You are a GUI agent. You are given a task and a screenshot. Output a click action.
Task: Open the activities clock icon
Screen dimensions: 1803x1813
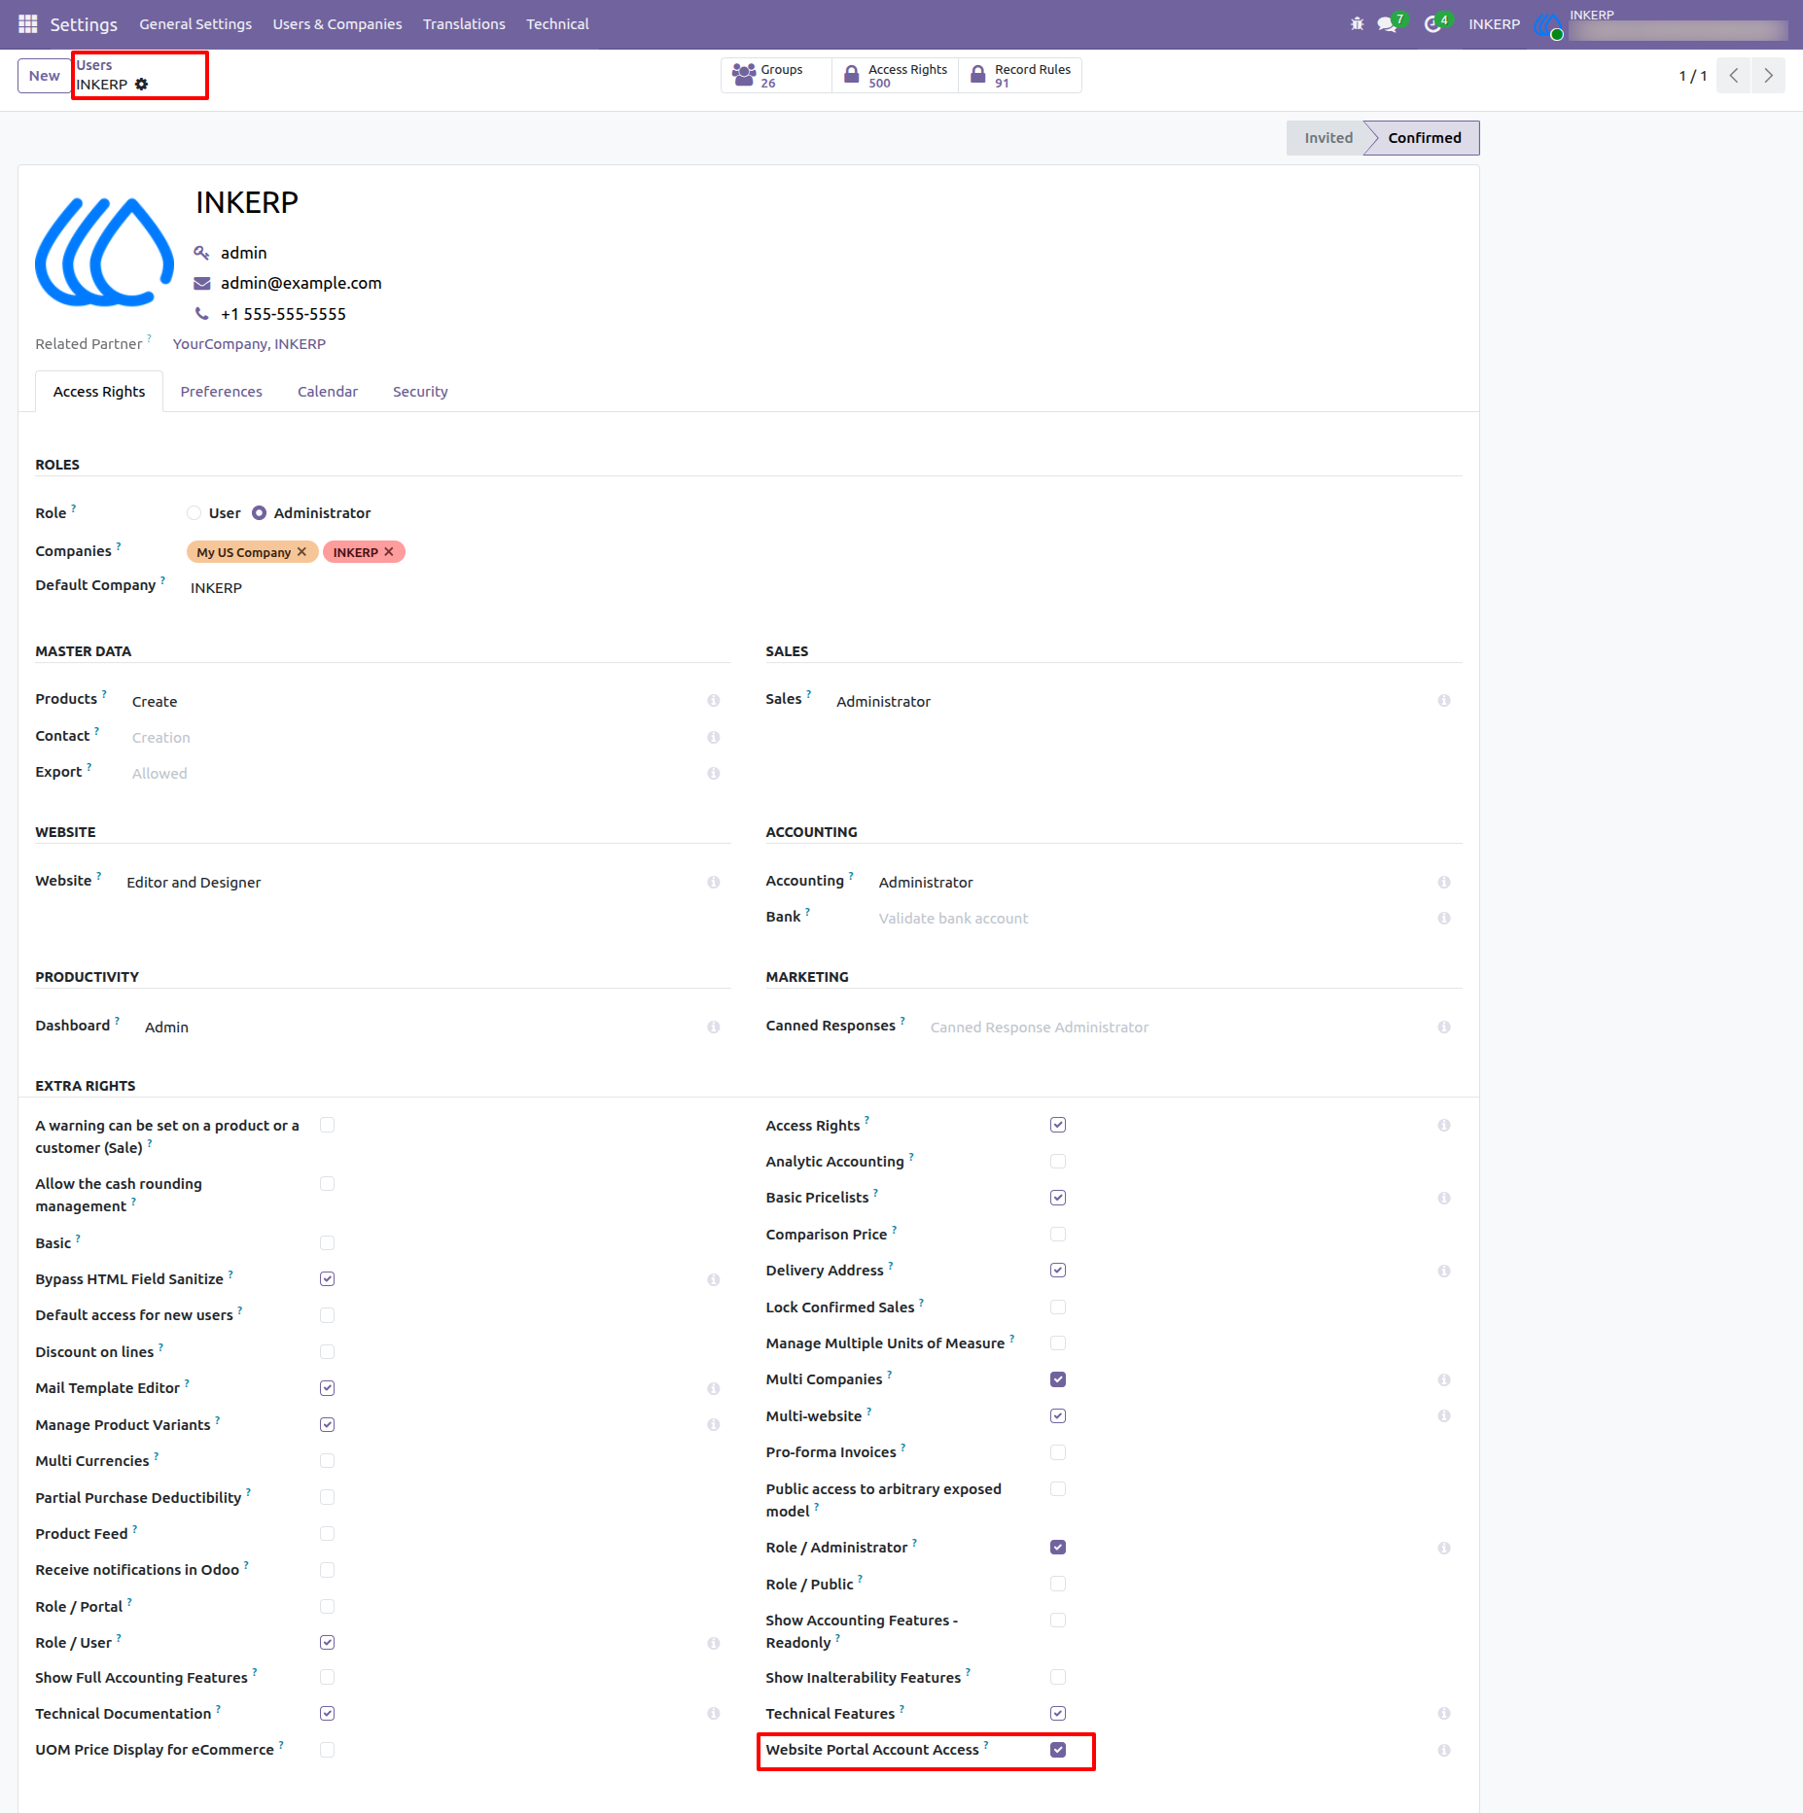[x=1432, y=23]
